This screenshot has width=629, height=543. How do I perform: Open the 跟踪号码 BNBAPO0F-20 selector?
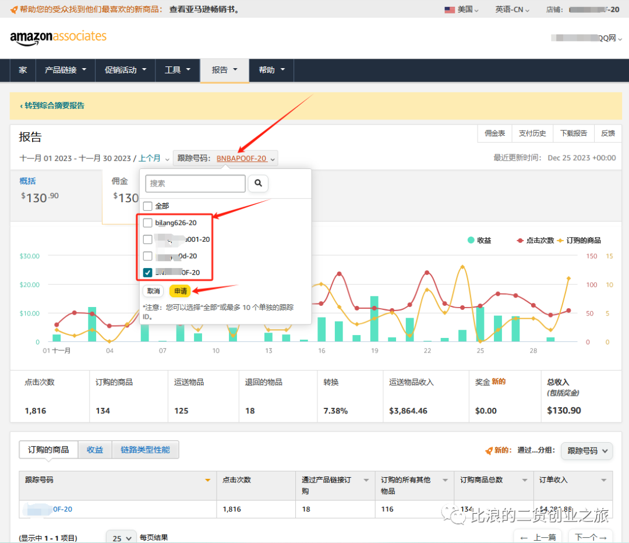click(x=226, y=158)
